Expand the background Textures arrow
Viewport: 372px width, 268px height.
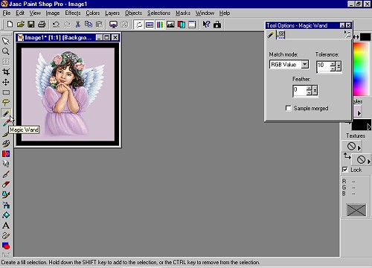369,162
